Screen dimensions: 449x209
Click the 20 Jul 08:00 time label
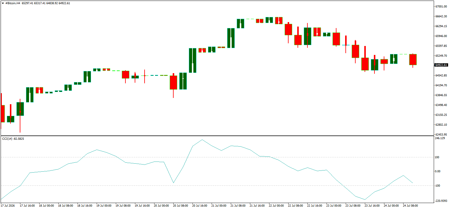(x=180, y=206)
